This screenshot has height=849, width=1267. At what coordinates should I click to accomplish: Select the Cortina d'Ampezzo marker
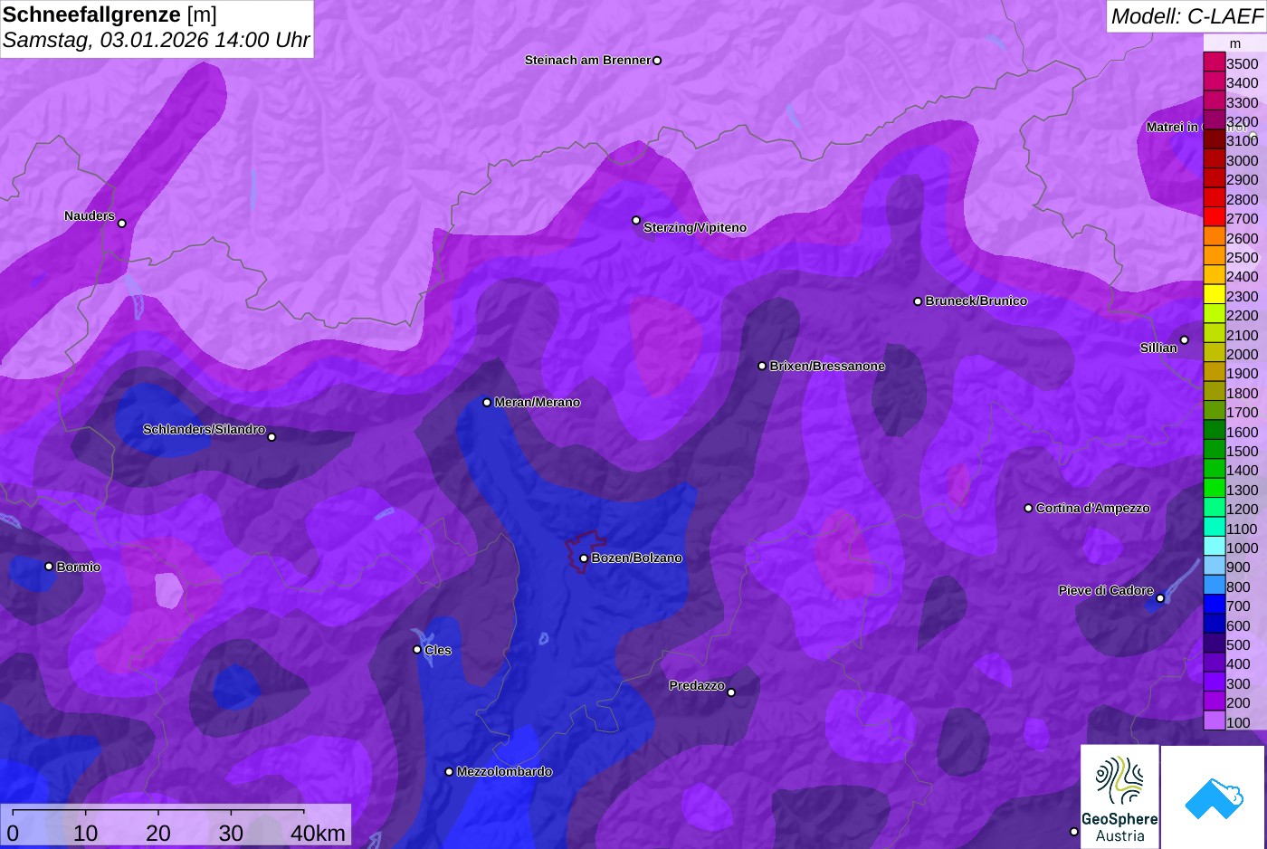click(1028, 509)
